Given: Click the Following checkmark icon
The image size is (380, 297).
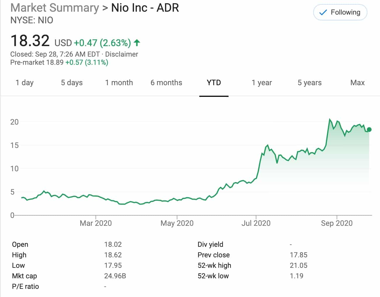Looking at the screenshot, I should coord(323,13).
